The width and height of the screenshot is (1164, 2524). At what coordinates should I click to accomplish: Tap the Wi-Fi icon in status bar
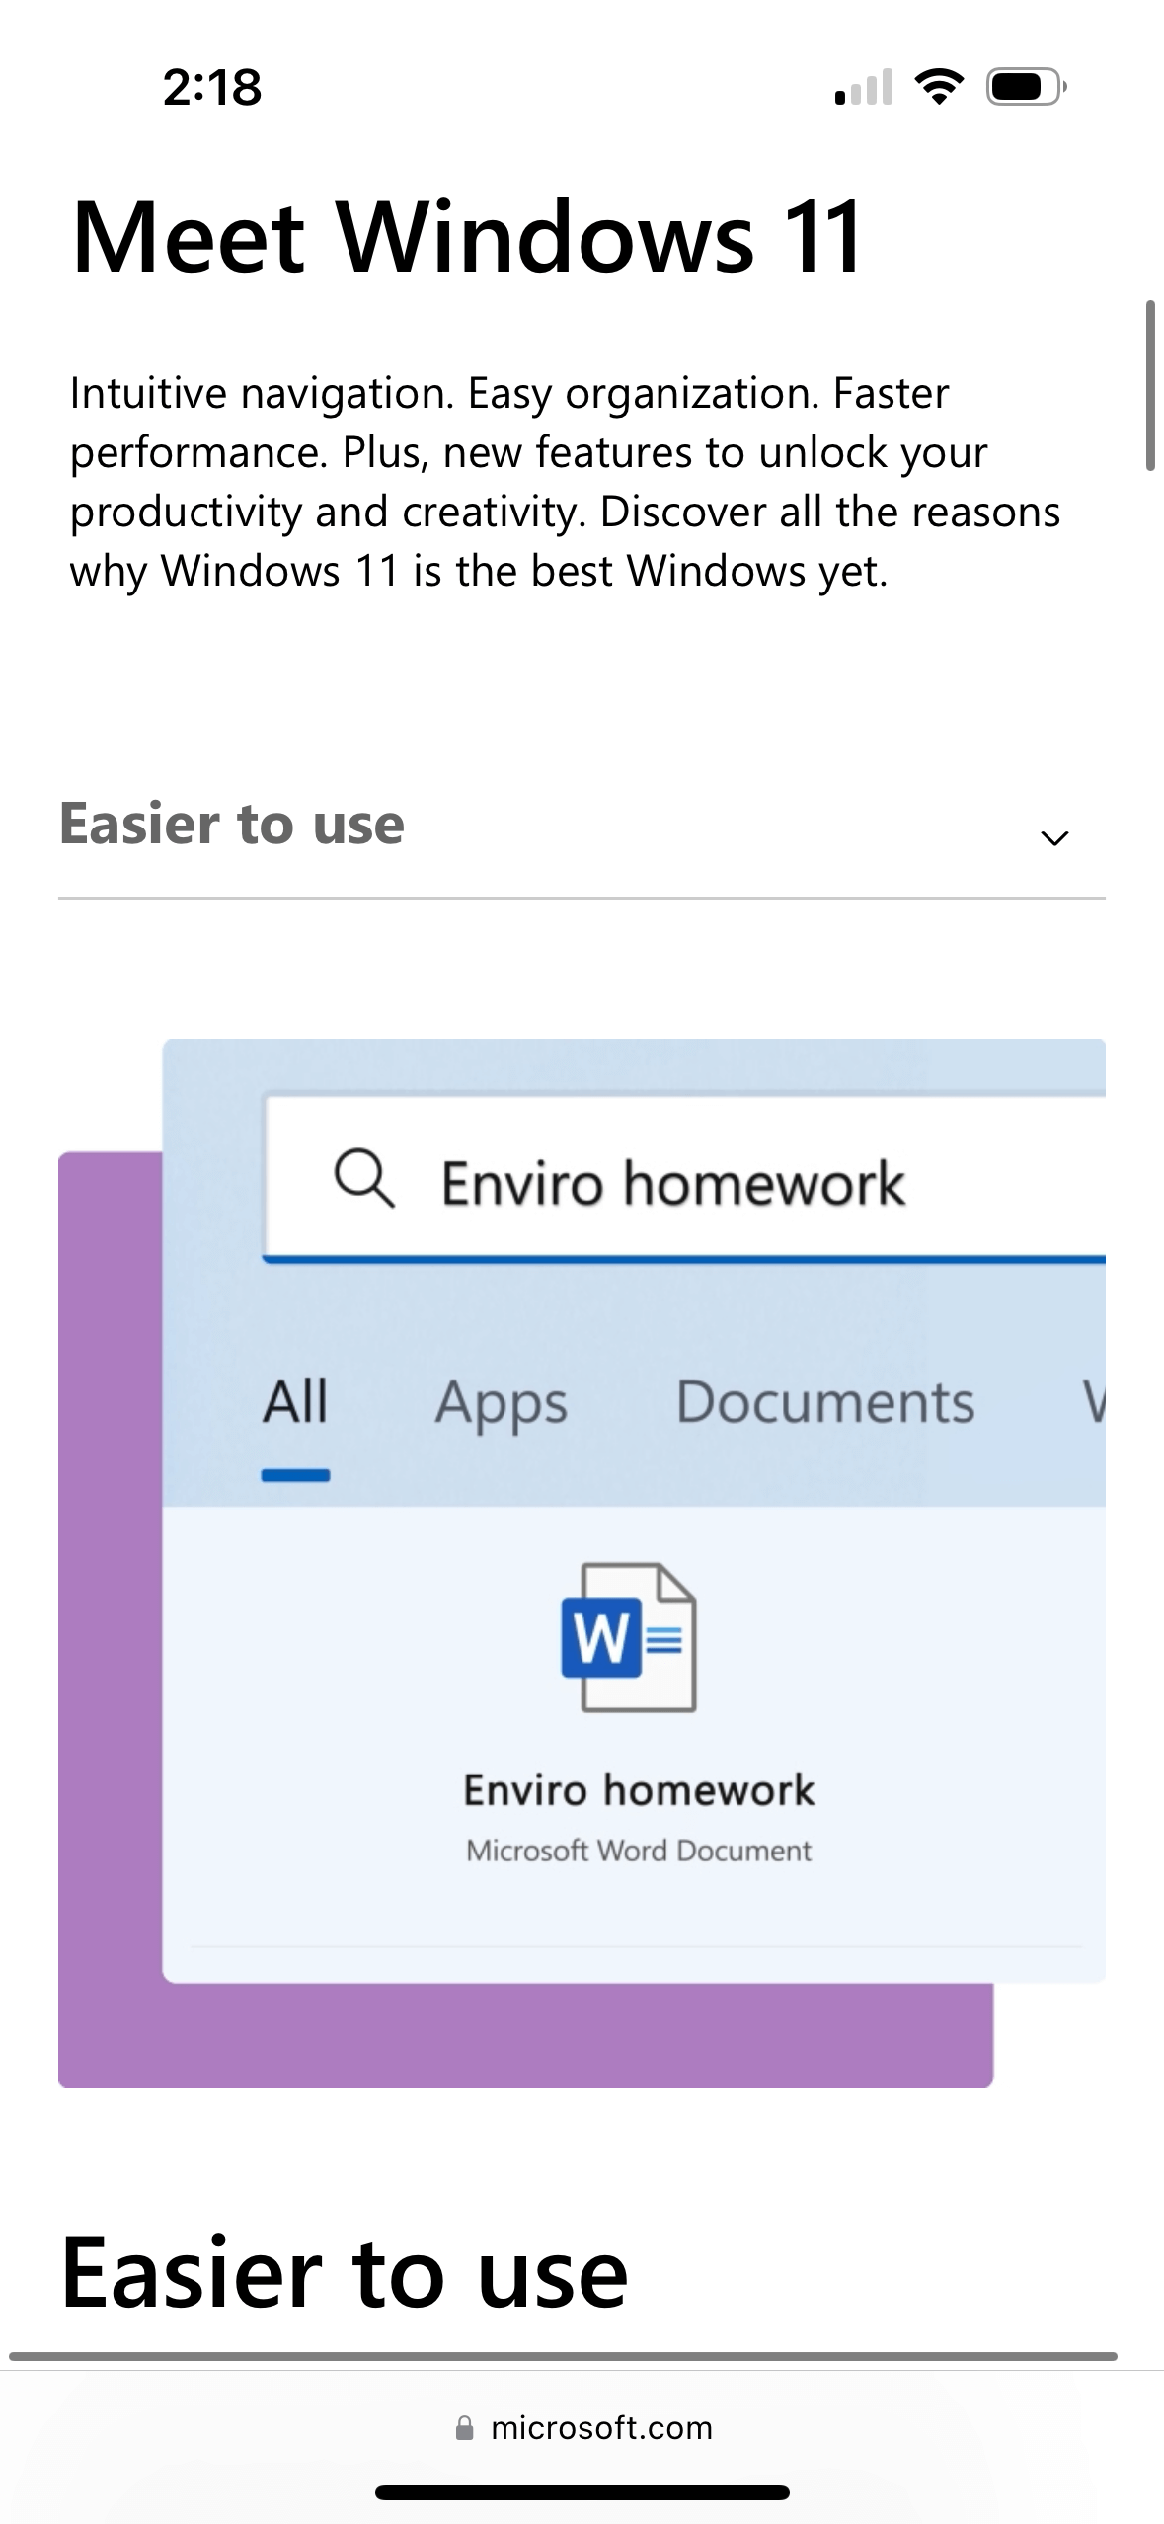click(x=939, y=87)
